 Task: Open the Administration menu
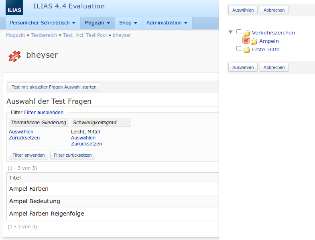pos(167,23)
